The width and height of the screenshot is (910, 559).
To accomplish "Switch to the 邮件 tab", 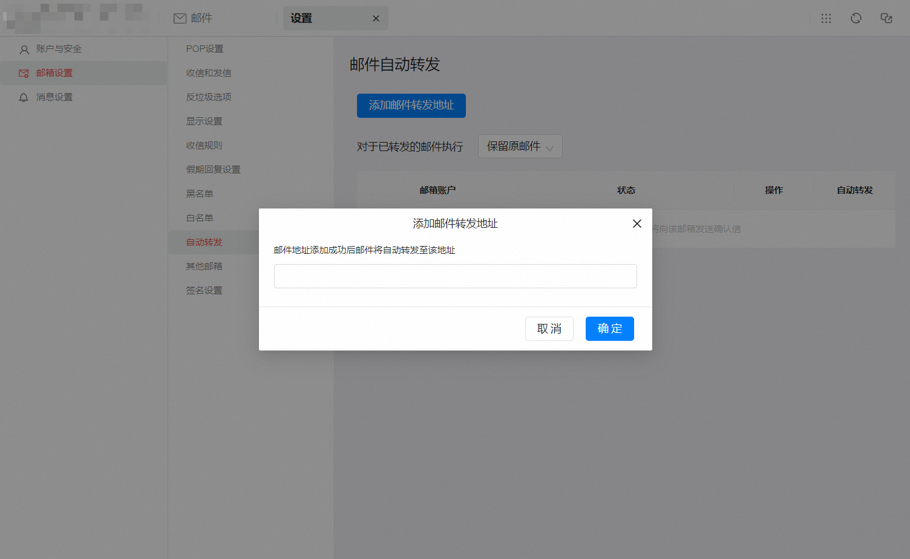I will coord(193,18).
